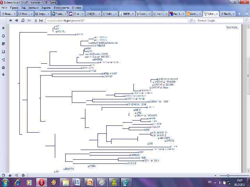The width and height of the screenshot is (250, 187).
Task: Open the search engine dropdown arrow
Action: point(194,21)
